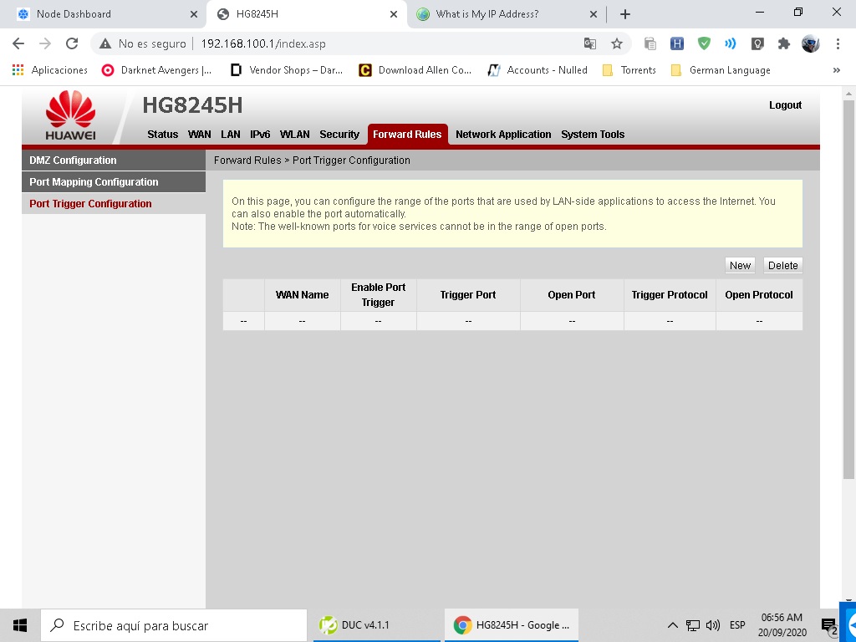Show hidden system tray icons
This screenshot has width=856, height=642.
point(672,625)
